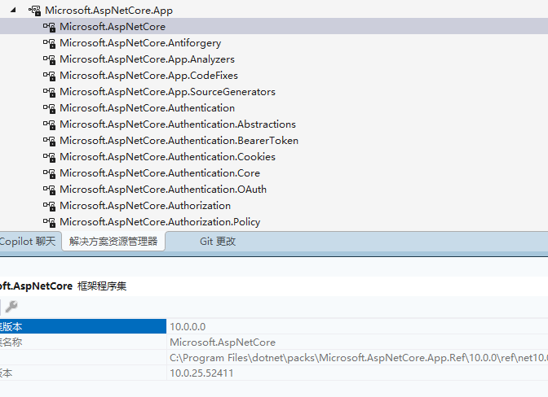Click the Microsoft.AspNetCore name property value
The height and width of the screenshot is (397, 548).
[x=223, y=342]
